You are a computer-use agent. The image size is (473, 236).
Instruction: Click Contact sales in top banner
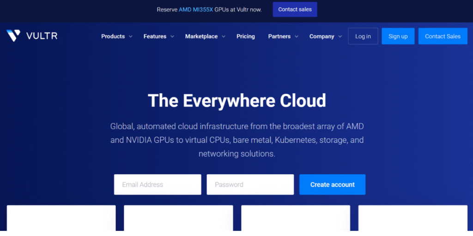(295, 9)
